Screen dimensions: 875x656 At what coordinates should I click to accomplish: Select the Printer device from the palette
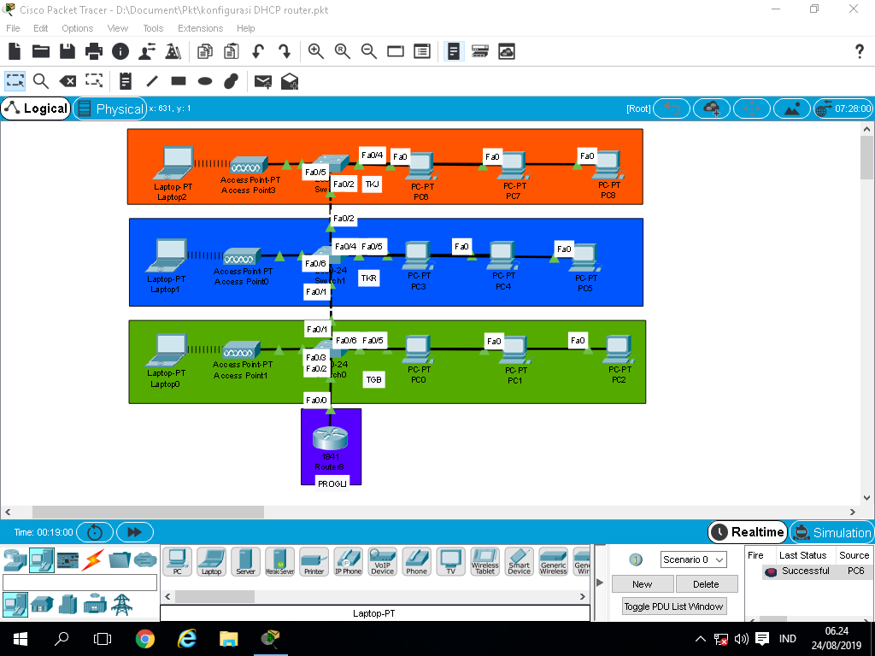pos(314,561)
